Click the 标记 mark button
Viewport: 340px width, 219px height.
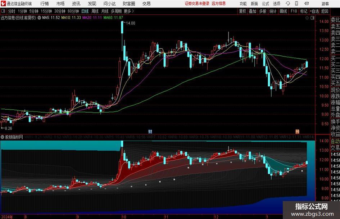point(304,11)
